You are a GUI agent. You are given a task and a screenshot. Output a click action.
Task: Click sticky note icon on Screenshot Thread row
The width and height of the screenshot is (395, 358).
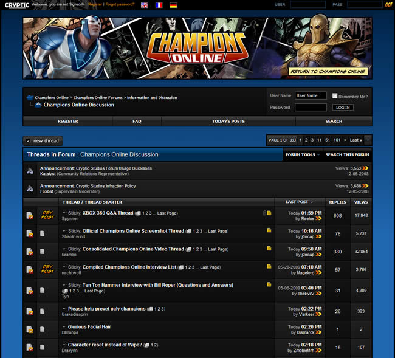tap(269, 230)
